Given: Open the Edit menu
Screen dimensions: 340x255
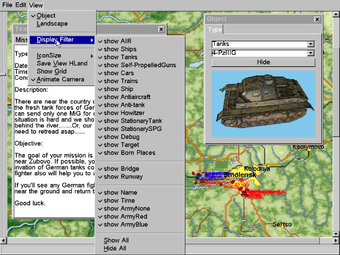Looking at the screenshot, I should [21, 5].
